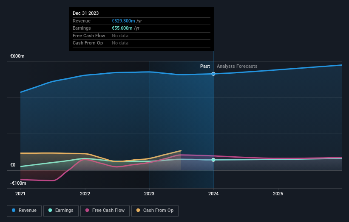Click the 2023 x-axis label
This screenshot has height=222, width=349.
click(x=149, y=194)
